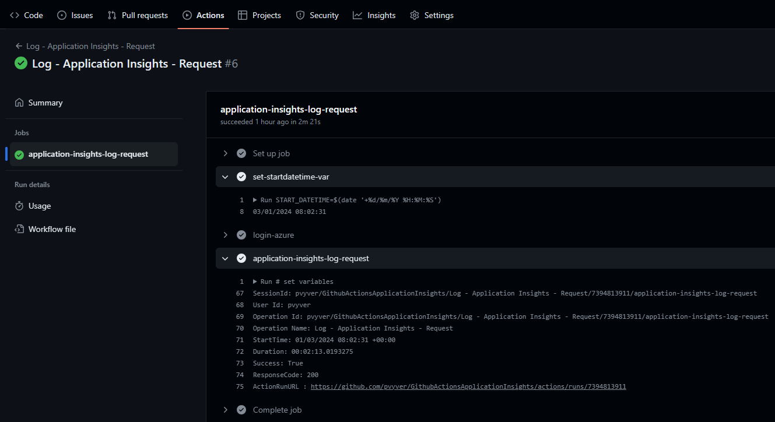
Task: Select the ResponseCode: 200 line
Action: pyautogui.click(x=285, y=375)
